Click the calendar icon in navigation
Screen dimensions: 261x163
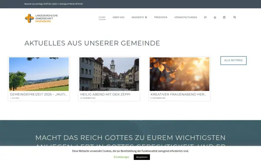point(224,17)
